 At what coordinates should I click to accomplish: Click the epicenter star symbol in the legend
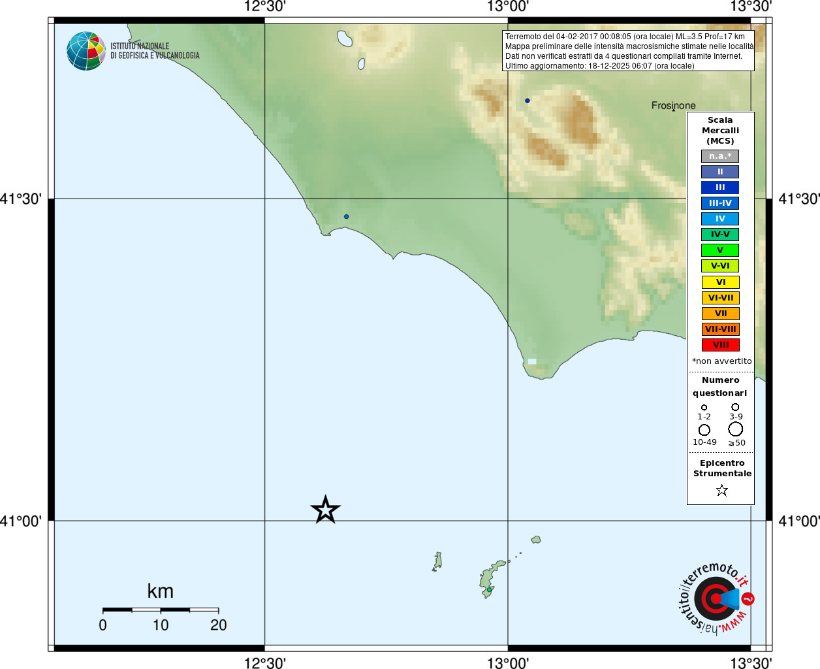pyautogui.click(x=721, y=490)
